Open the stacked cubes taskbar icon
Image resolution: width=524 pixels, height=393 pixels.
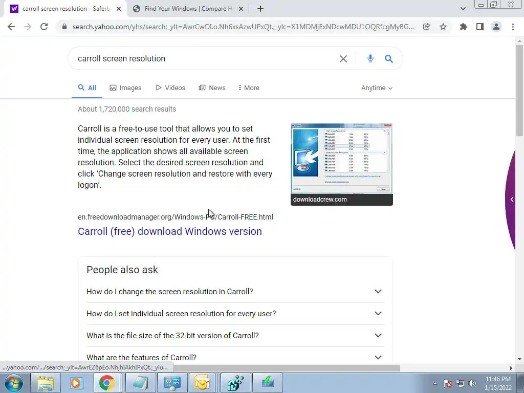tap(235, 383)
